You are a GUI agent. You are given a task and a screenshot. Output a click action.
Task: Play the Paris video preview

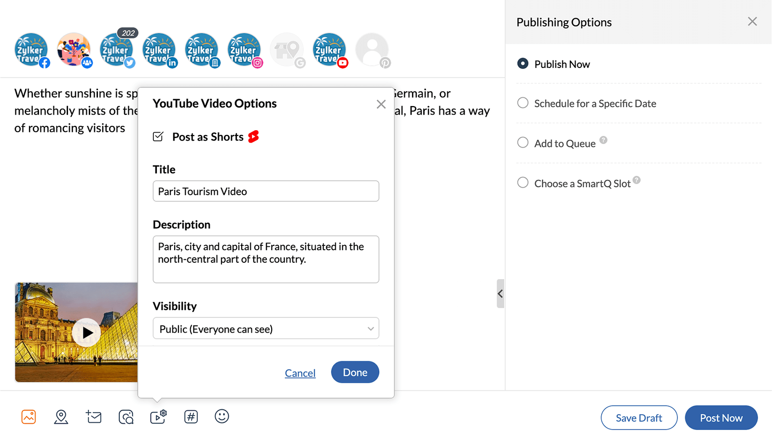87,332
